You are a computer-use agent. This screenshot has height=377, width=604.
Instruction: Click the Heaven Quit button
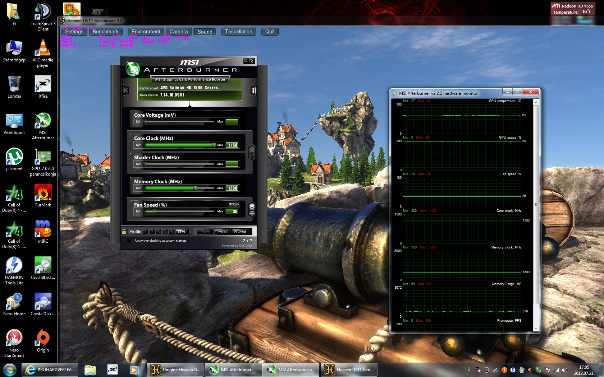click(270, 32)
